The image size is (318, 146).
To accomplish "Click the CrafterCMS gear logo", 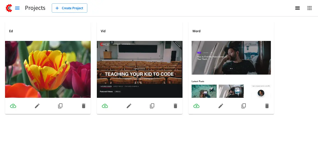I will pyautogui.click(x=9, y=8).
